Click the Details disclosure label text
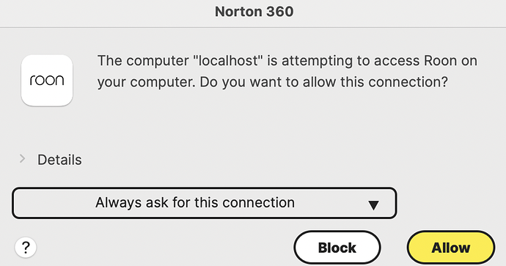 coord(59,160)
